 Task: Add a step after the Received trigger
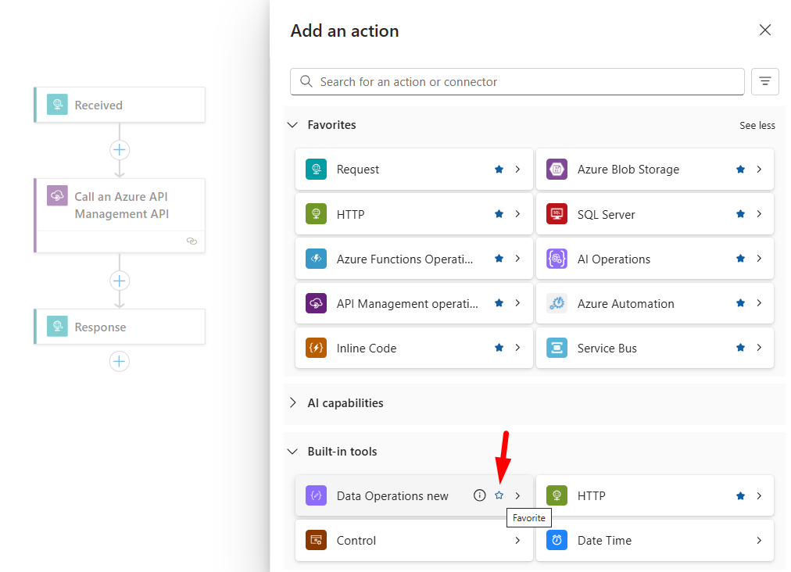(x=120, y=150)
